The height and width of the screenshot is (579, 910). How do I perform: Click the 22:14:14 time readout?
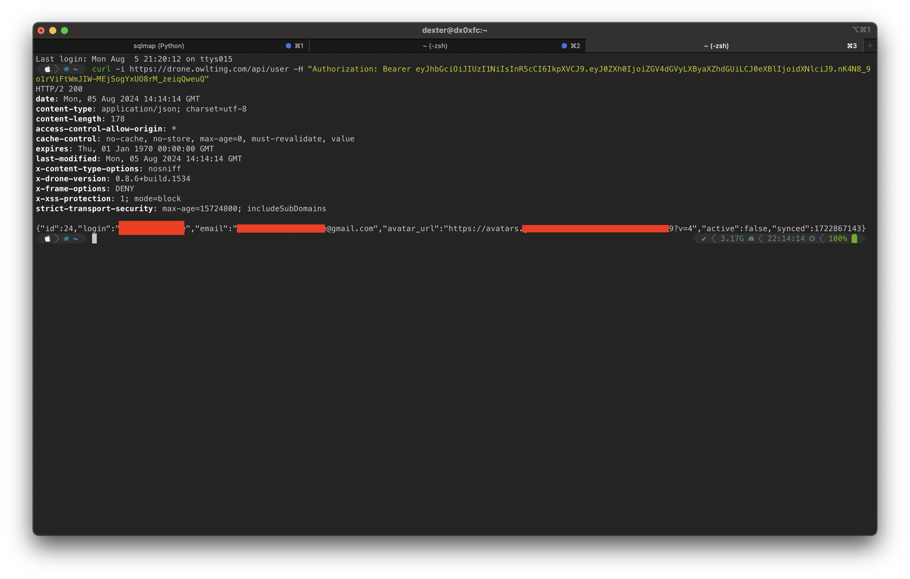(786, 239)
